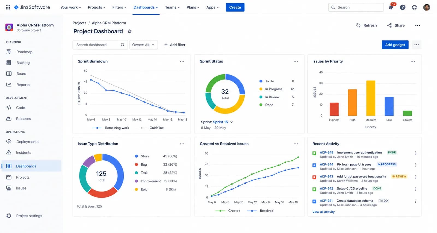Open the Plans menu

click(193, 7)
